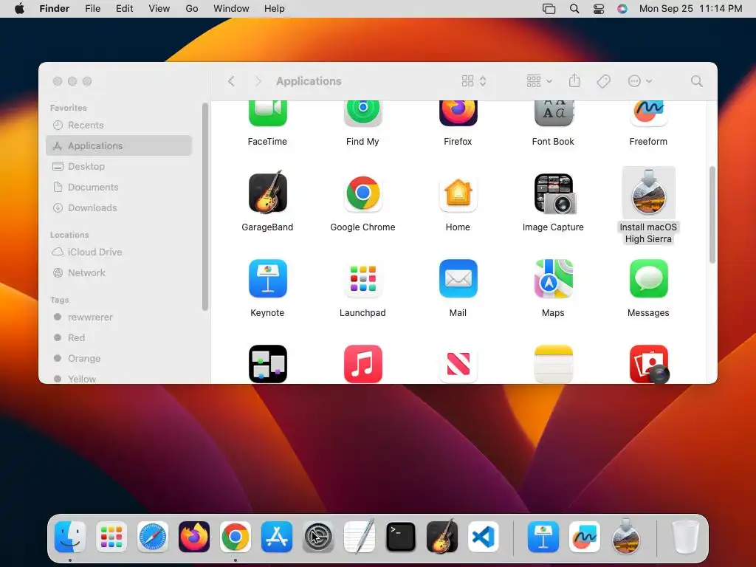Image resolution: width=756 pixels, height=567 pixels.
Task: Select the Music app icon
Action: [362, 364]
